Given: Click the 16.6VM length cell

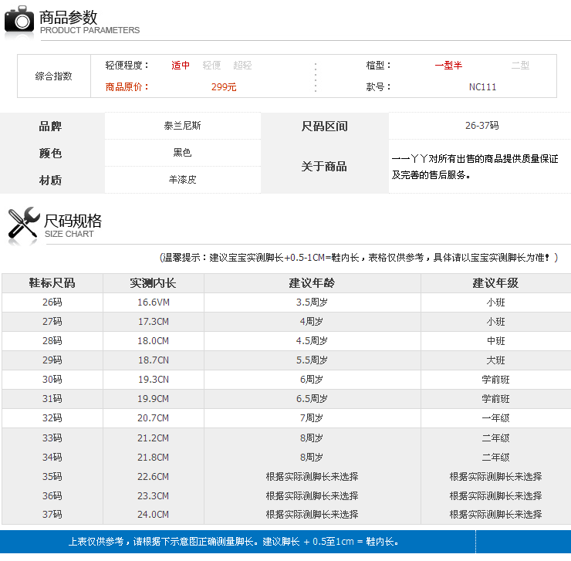Looking at the screenshot, I should pos(154,302).
